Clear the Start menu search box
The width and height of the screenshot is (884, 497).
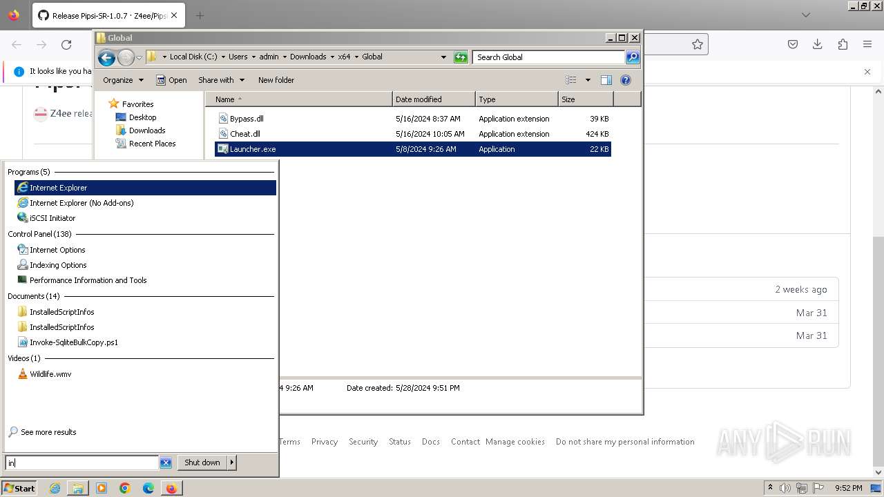click(166, 463)
